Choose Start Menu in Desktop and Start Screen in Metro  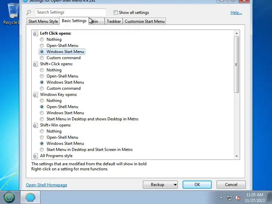click(x=42, y=150)
